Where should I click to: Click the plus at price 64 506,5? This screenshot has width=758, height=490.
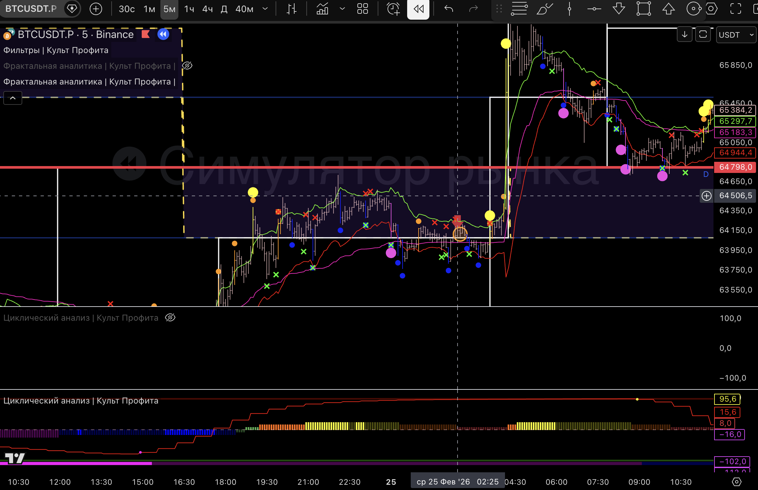707,196
